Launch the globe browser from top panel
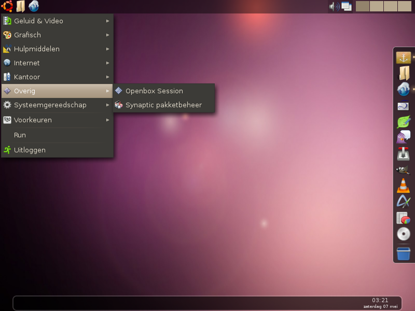Viewport: 415px width, 311px height. [x=34, y=6]
